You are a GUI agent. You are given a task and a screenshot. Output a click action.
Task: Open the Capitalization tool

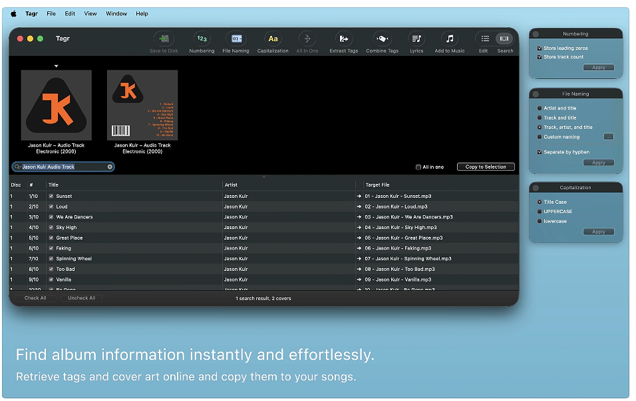point(273,39)
